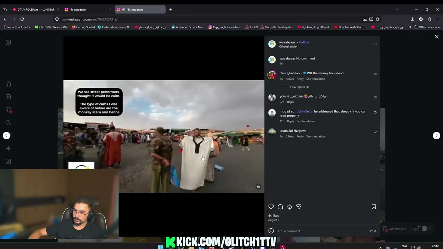Show more bookmarks via the chevron overflow

410,27
